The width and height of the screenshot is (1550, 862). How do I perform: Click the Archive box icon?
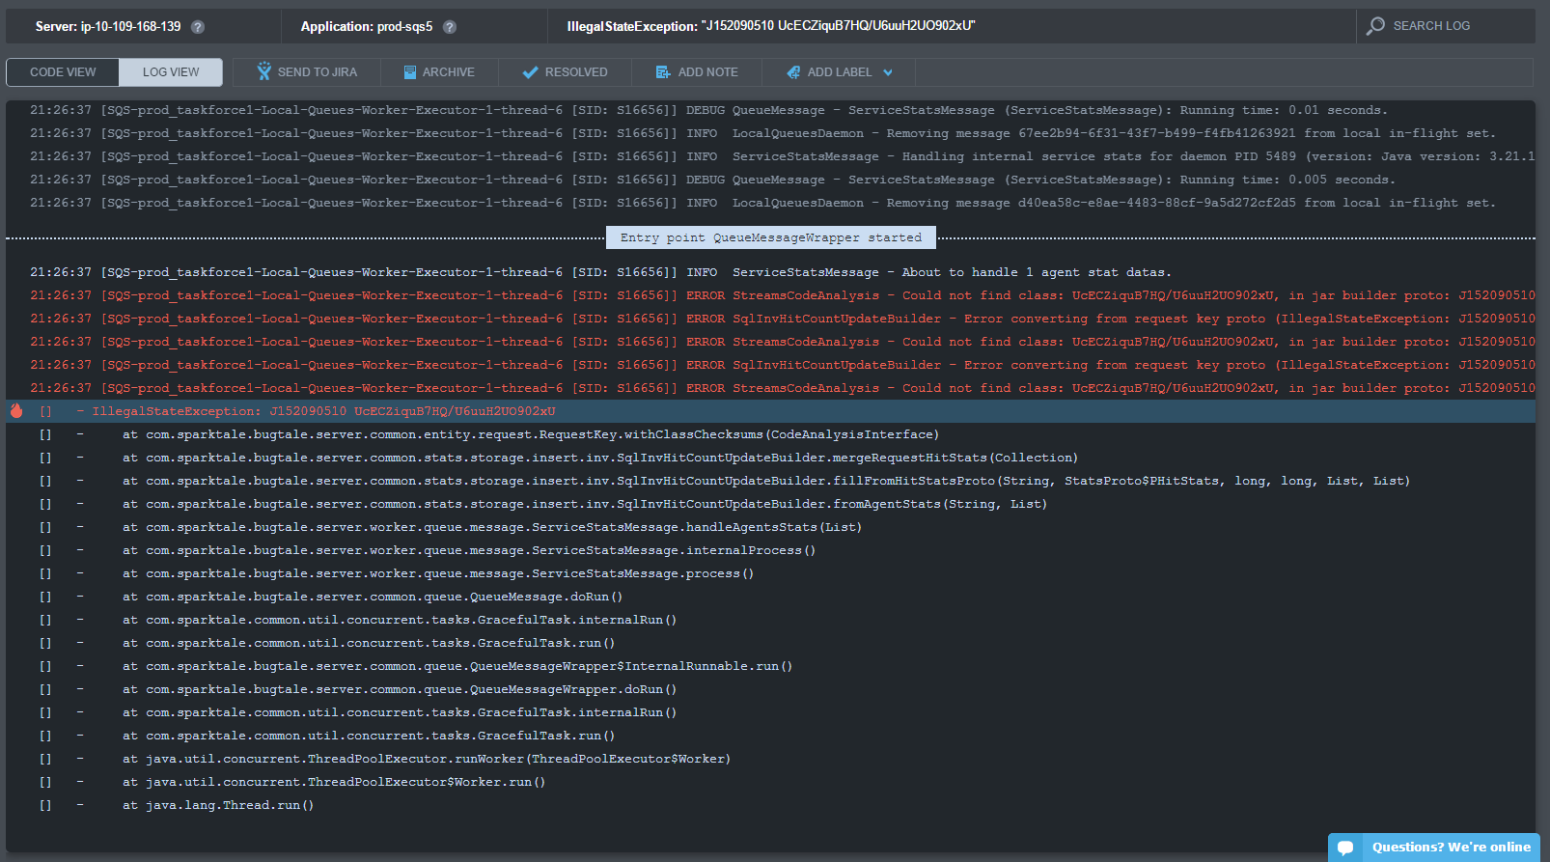click(x=410, y=72)
